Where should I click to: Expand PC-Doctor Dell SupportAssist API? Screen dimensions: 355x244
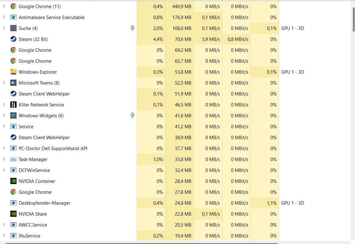[4, 148]
